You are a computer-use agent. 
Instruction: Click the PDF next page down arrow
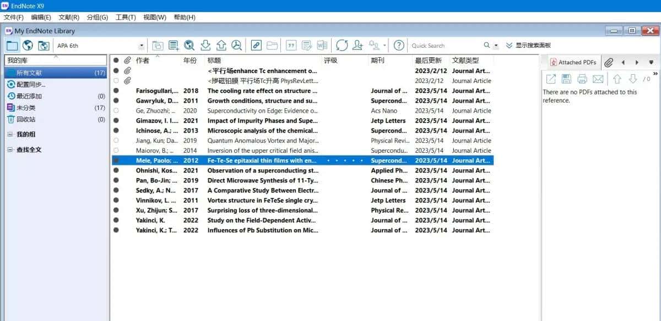tap(633, 79)
